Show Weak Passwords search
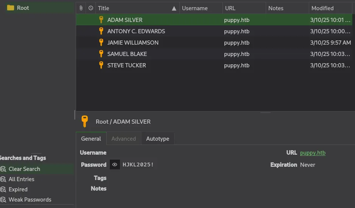 [x=30, y=200]
